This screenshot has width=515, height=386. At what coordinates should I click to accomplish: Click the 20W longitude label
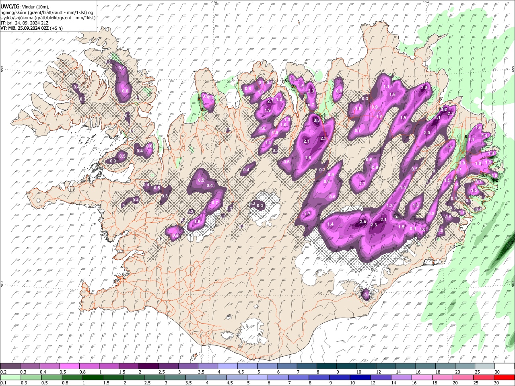(214, 2)
